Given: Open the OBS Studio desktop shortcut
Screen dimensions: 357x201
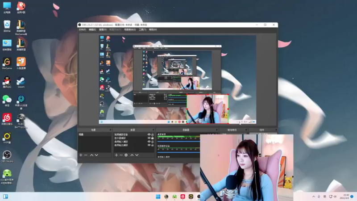Looking at the screenshot, I should [7, 156].
